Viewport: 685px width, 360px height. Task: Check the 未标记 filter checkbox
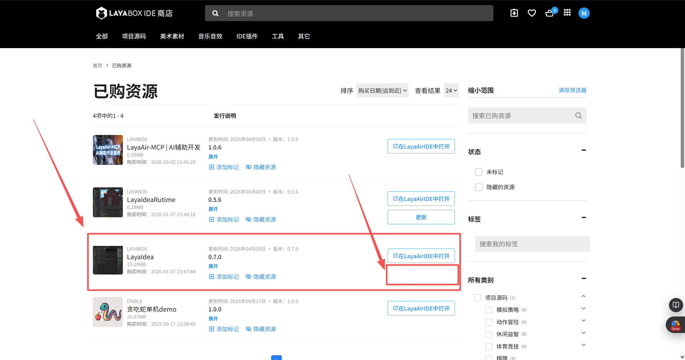479,172
